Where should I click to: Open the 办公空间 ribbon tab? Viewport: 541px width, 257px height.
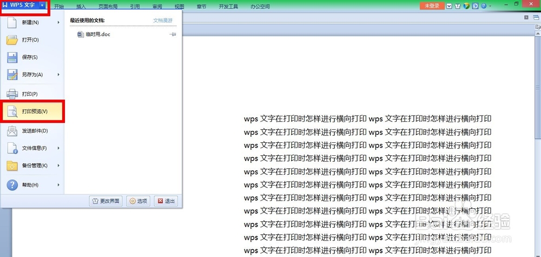point(260,6)
